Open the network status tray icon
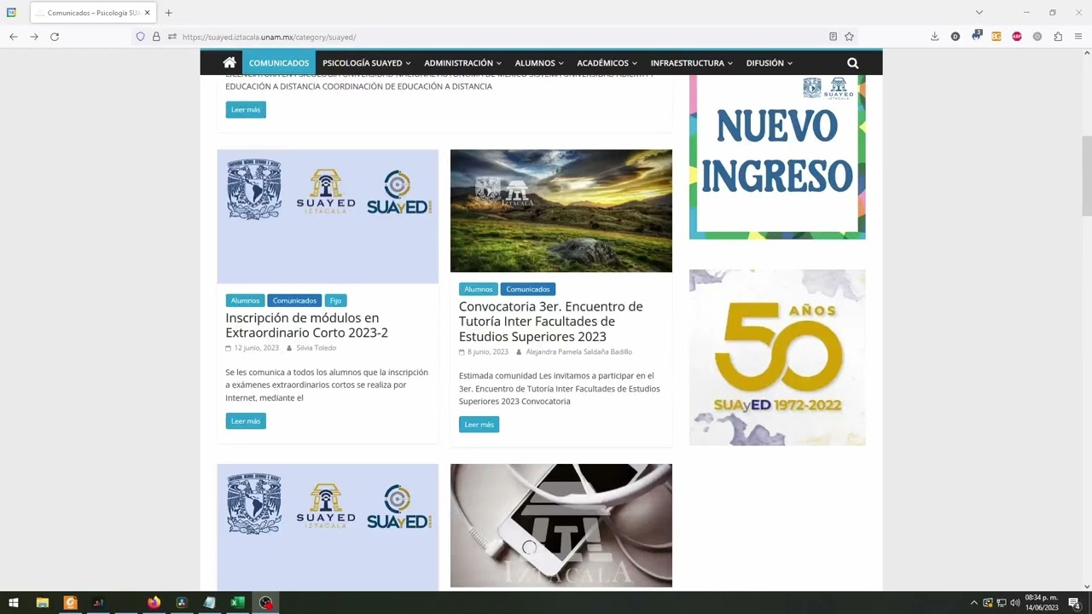The image size is (1092, 614). coord(1002,603)
